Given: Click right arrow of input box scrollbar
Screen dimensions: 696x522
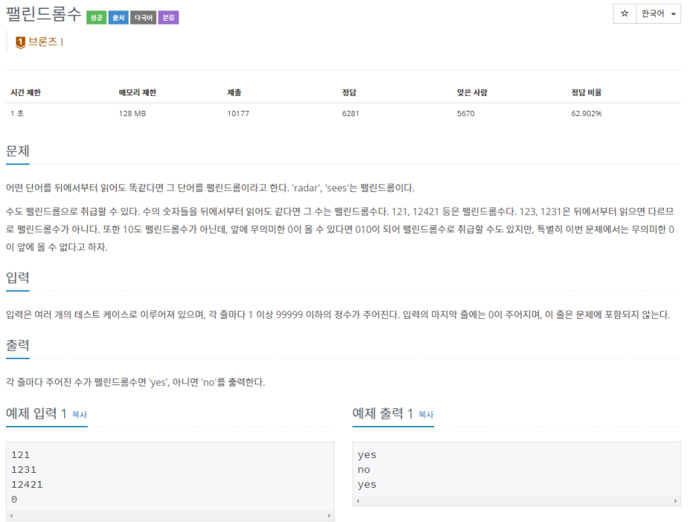Looking at the screenshot, I should point(329,516).
